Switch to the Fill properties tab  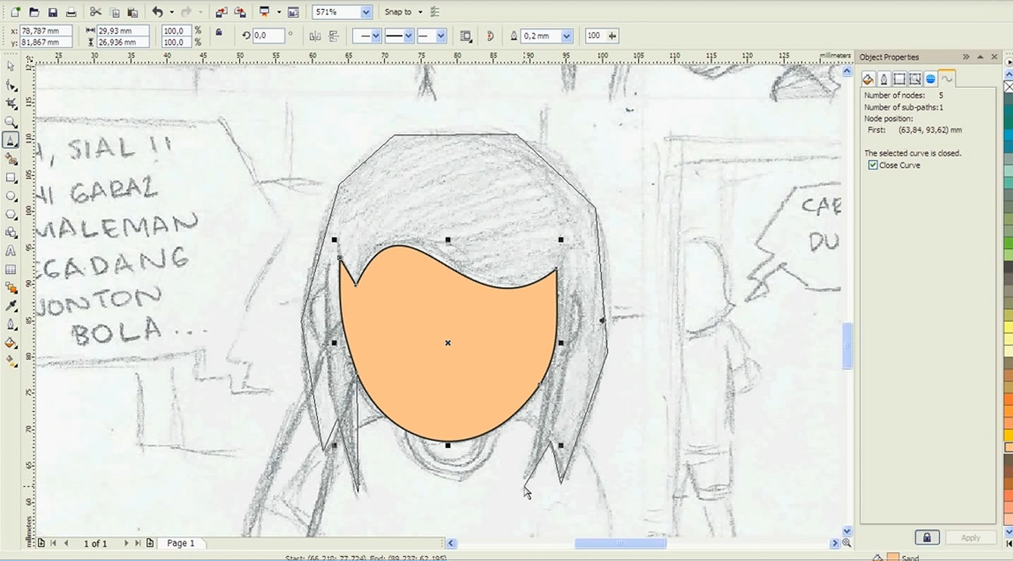[x=868, y=79]
